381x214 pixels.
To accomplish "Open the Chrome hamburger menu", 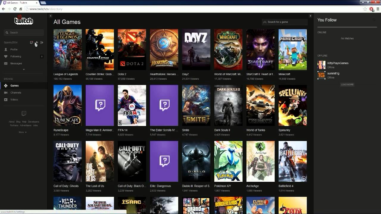I will click(378, 9).
